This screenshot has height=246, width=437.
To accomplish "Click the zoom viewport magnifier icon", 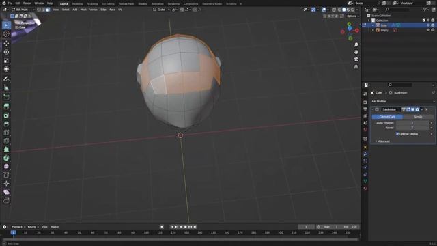I will pos(356,45).
